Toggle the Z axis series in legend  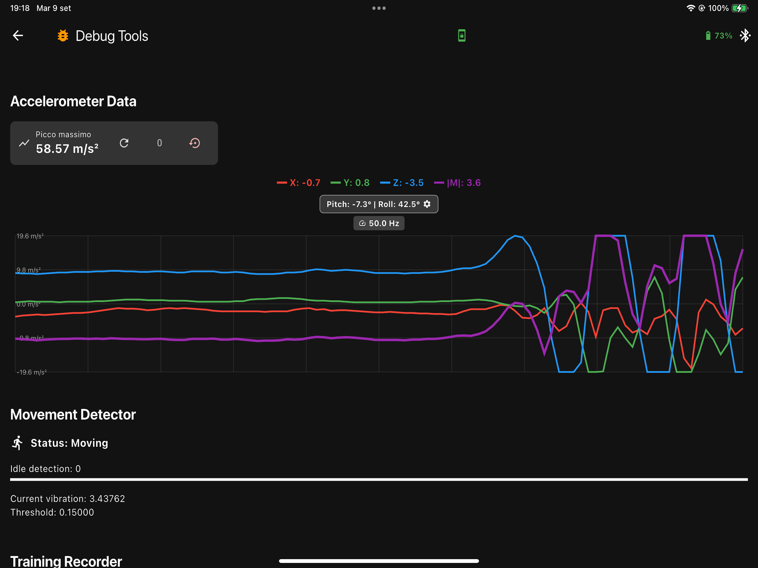coord(402,182)
